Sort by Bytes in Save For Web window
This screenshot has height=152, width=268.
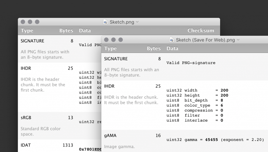[154, 48]
